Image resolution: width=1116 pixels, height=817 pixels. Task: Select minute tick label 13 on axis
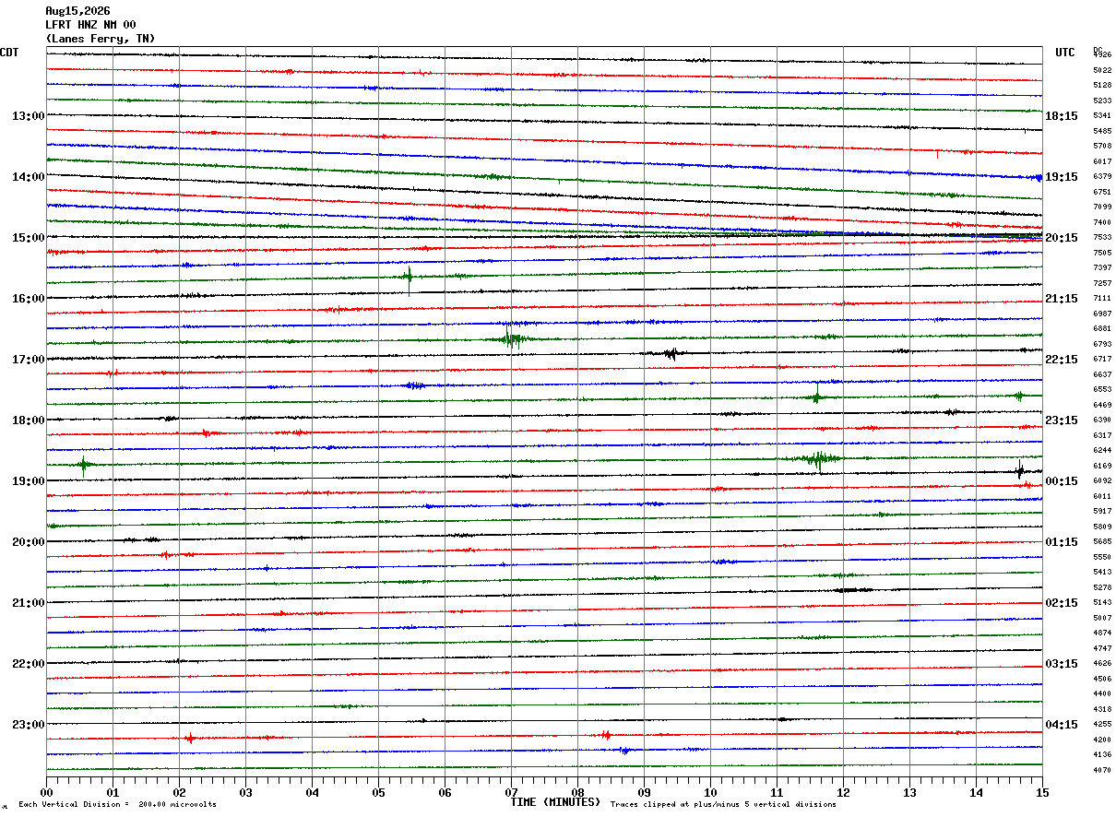click(909, 792)
